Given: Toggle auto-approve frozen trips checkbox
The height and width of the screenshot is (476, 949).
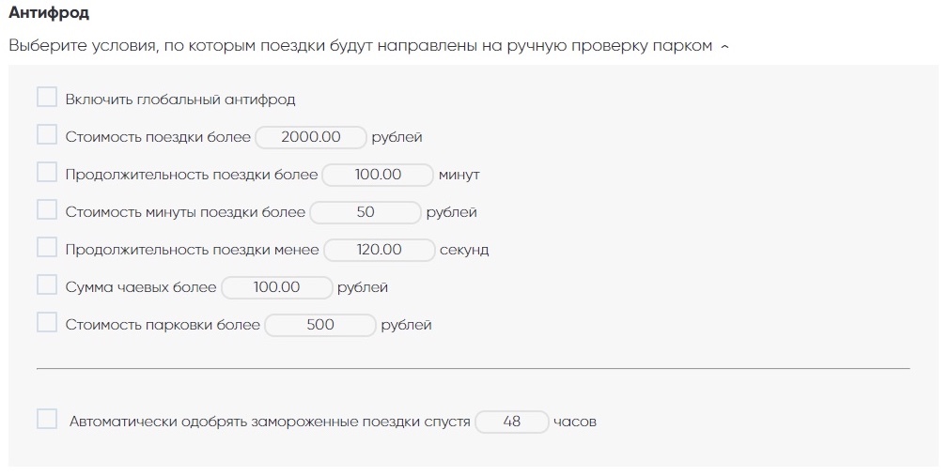Looking at the screenshot, I should tap(47, 420).
